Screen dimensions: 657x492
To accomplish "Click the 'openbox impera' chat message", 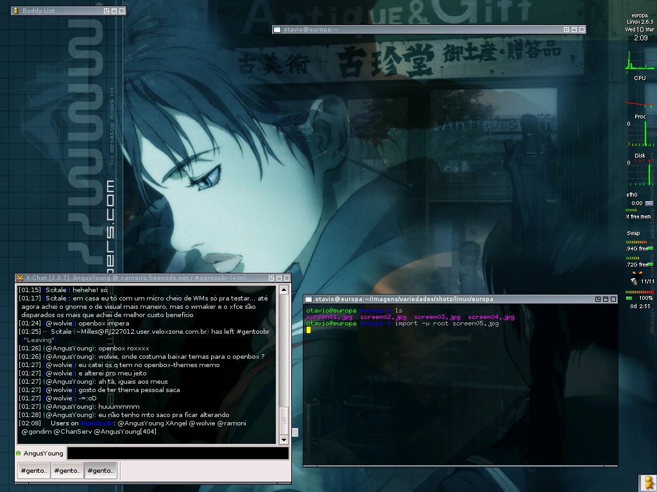I will [103, 324].
